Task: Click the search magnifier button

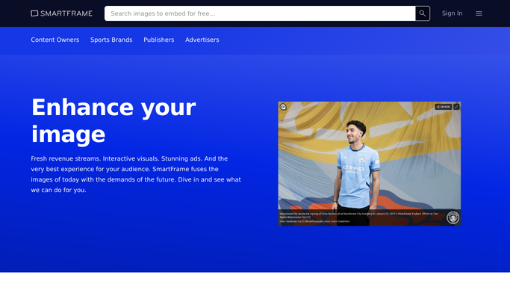Action: tap(423, 13)
